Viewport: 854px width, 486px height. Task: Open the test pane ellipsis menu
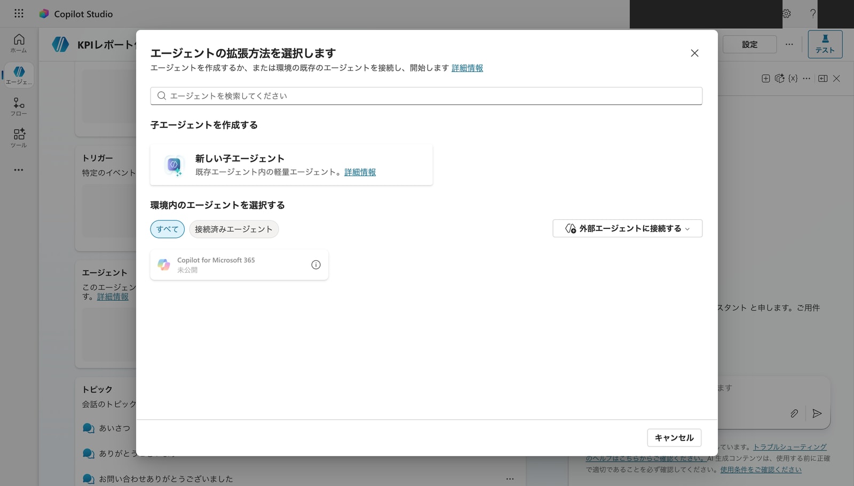(x=806, y=78)
